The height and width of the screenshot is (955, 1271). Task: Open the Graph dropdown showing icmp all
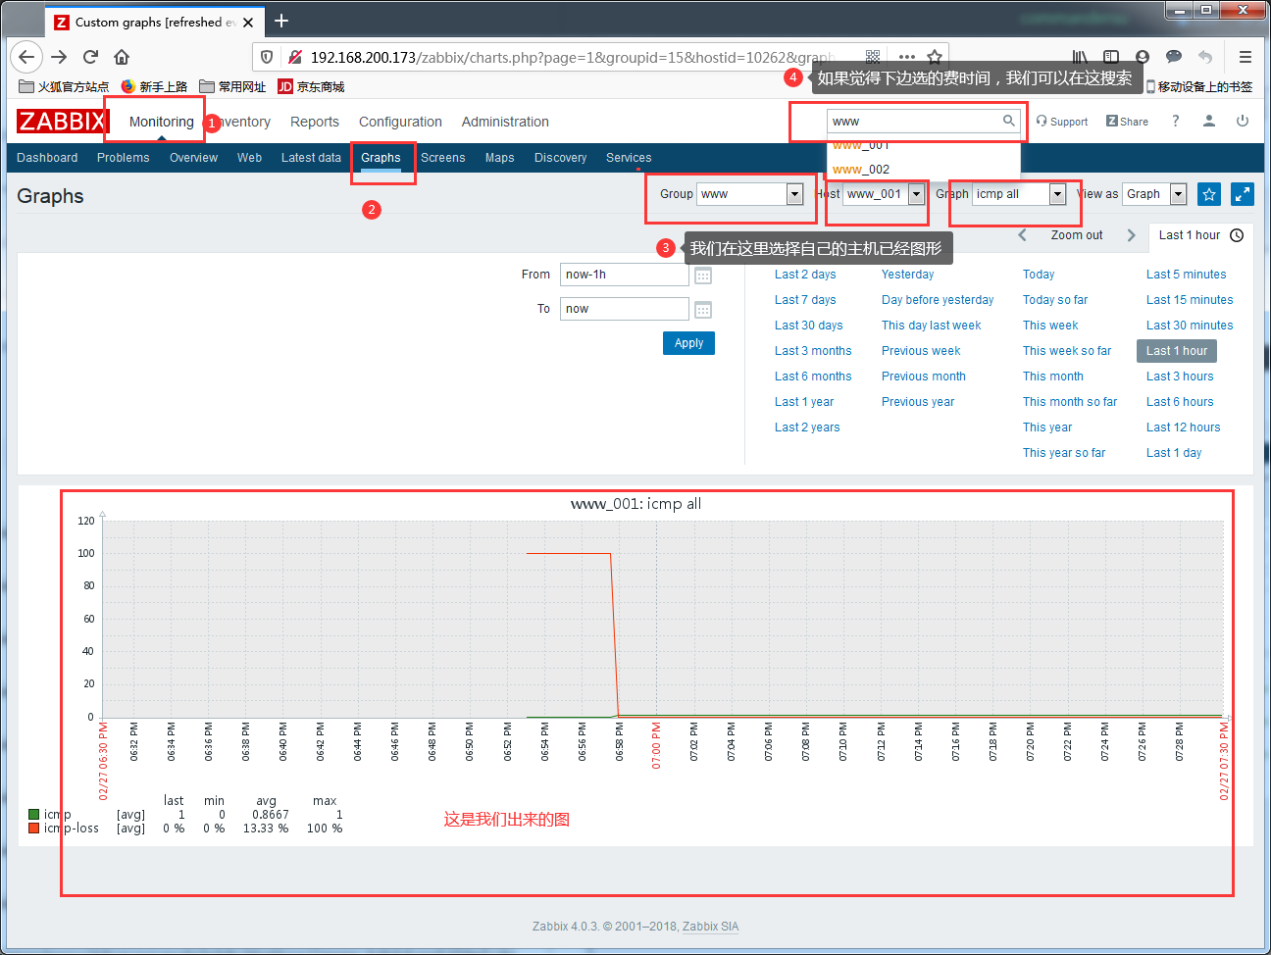click(x=1019, y=194)
